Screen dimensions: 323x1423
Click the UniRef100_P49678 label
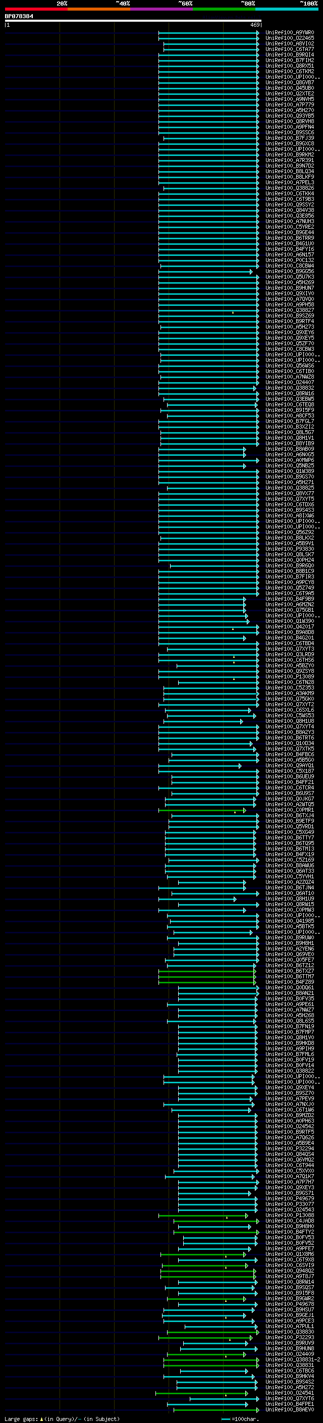point(290,1304)
